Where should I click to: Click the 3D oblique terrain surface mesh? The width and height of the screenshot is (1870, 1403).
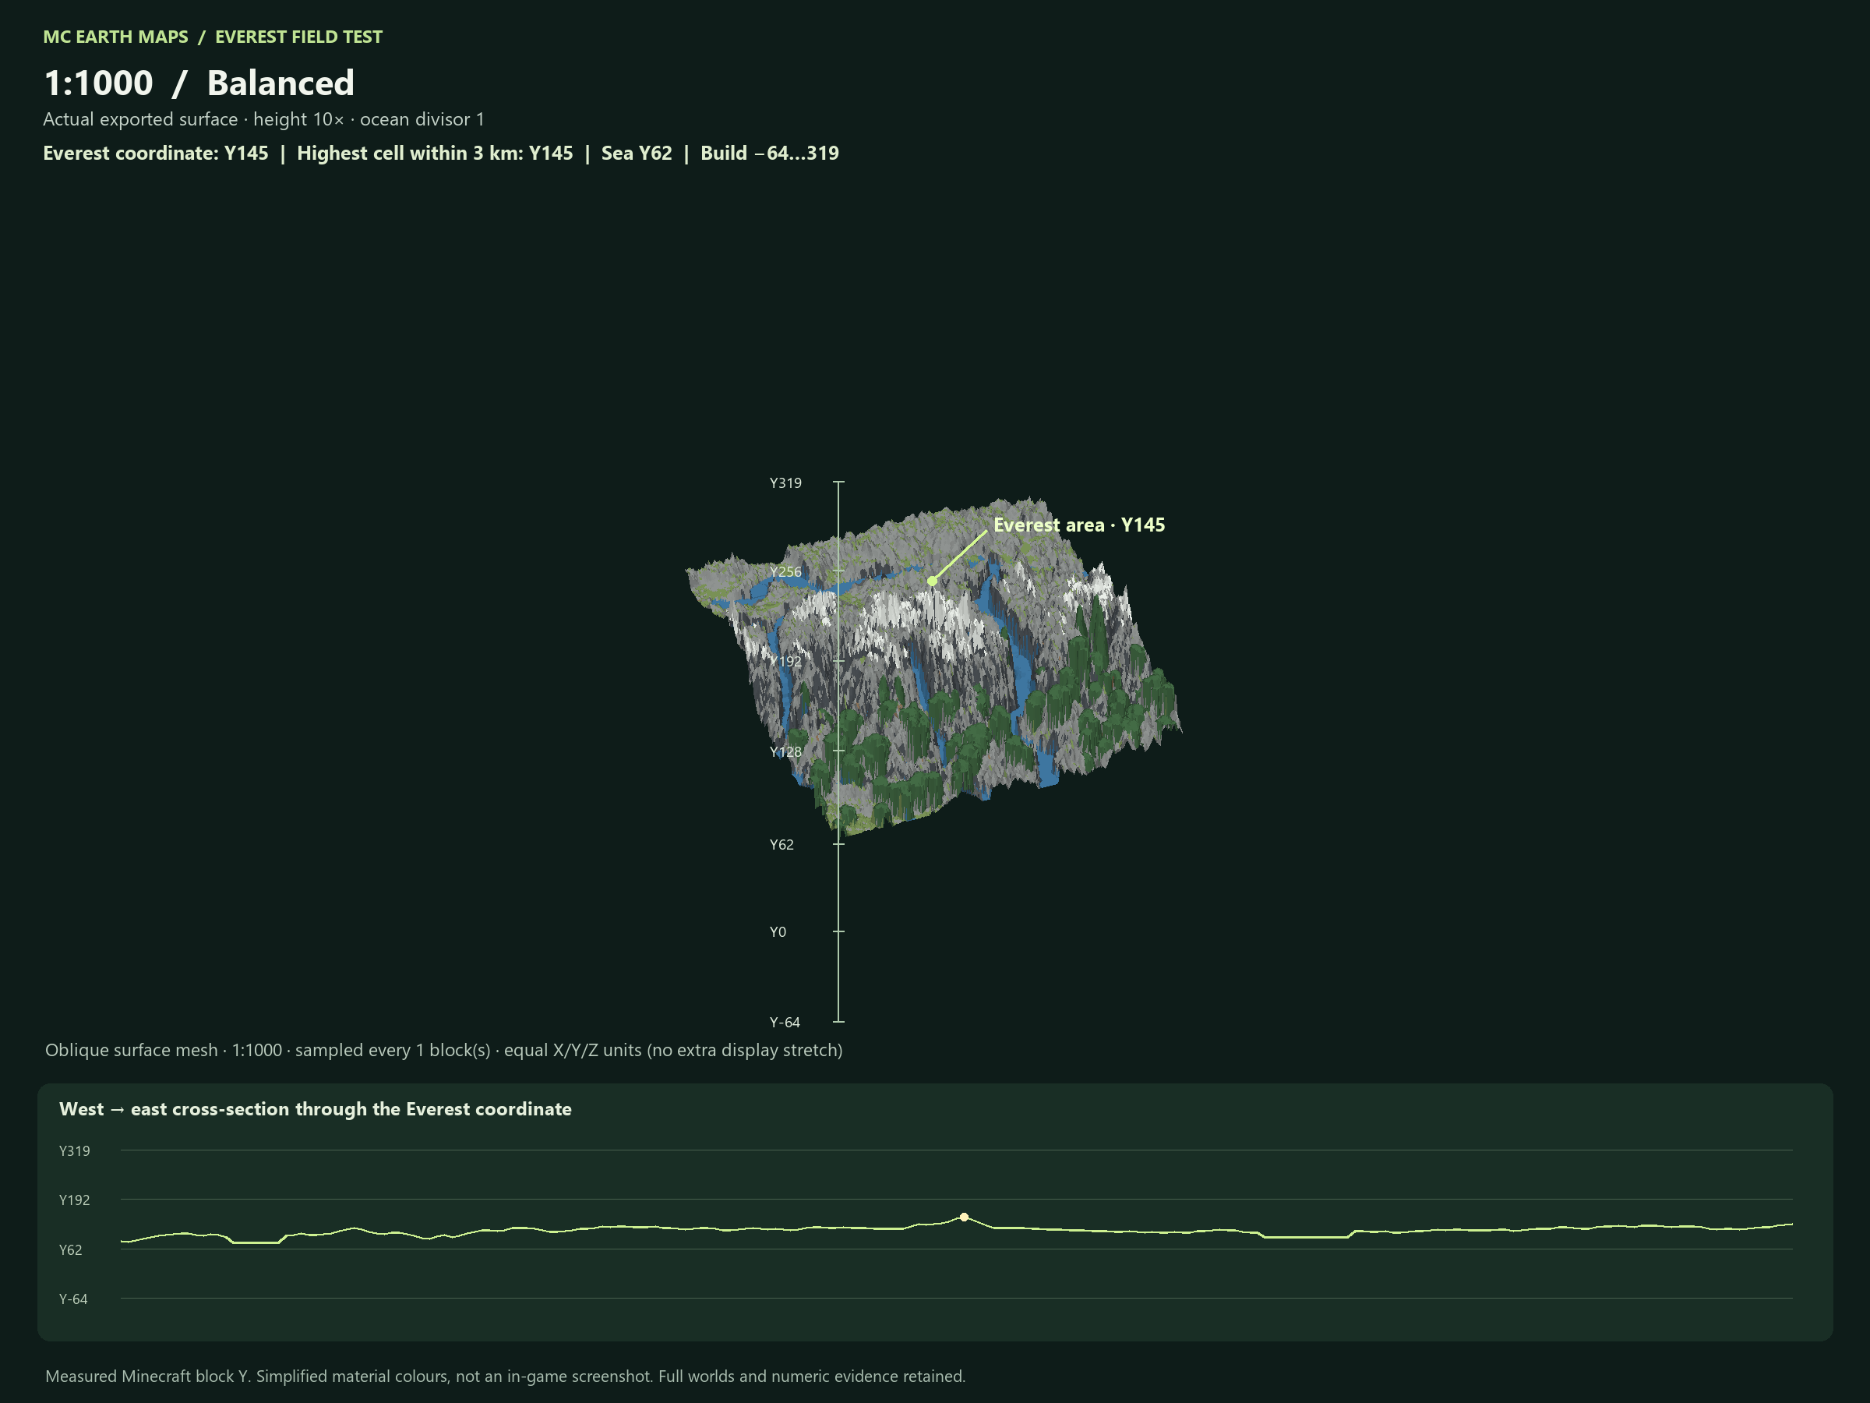click(x=933, y=666)
